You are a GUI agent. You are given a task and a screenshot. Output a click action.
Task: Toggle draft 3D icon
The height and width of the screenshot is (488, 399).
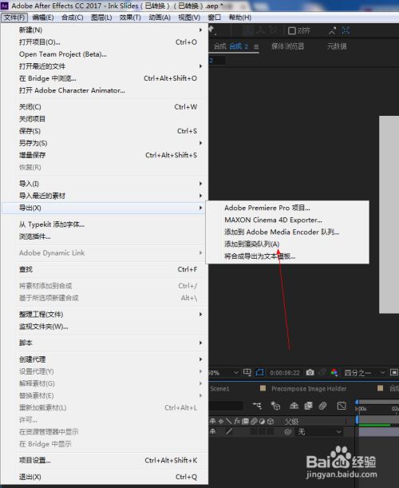point(275,406)
